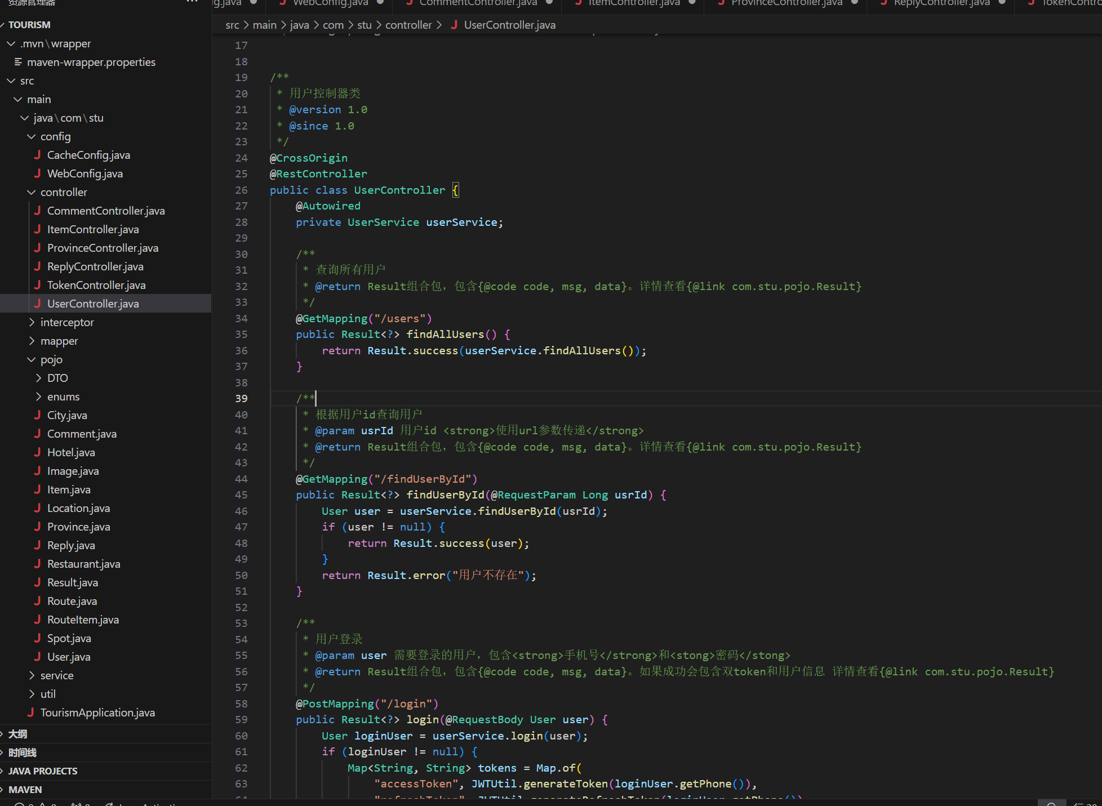Click the Java icon in the UserController.java breadcrumb
This screenshot has width=1102, height=806.
click(x=454, y=25)
